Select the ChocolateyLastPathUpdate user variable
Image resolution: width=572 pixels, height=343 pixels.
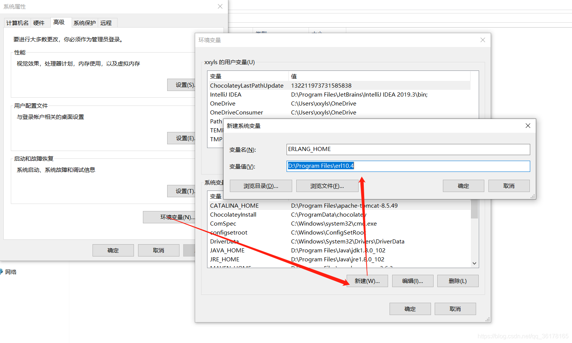[339, 85]
